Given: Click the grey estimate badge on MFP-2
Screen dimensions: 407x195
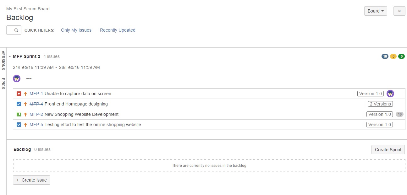Looking at the screenshot, I should click(x=399, y=114).
